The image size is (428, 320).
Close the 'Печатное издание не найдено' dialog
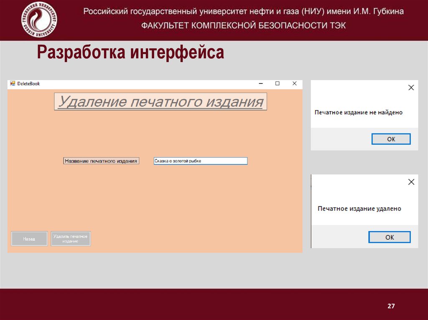coord(411,88)
